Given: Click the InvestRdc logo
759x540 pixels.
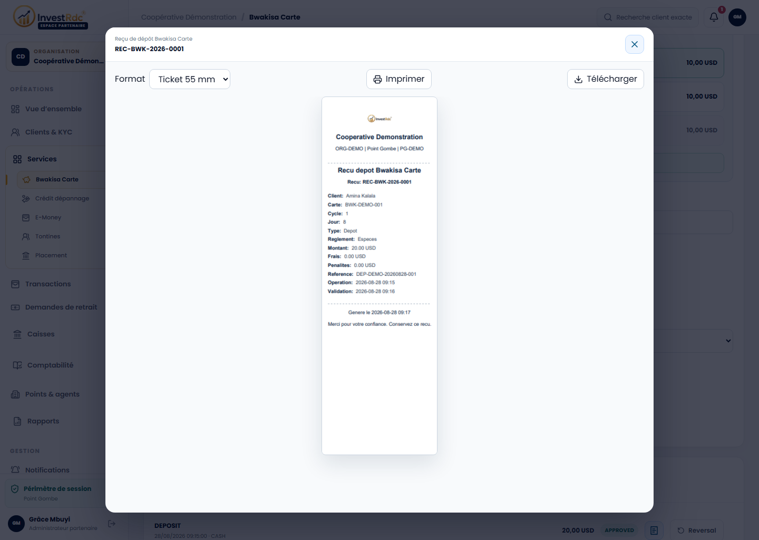Looking at the screenshot, I should click(51, 17).
